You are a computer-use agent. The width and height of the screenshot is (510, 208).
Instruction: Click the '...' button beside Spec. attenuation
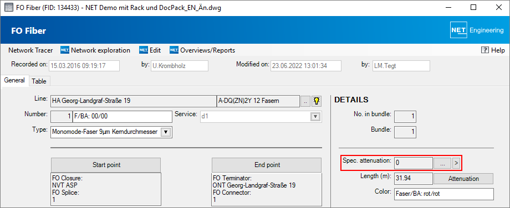[442, 164]
